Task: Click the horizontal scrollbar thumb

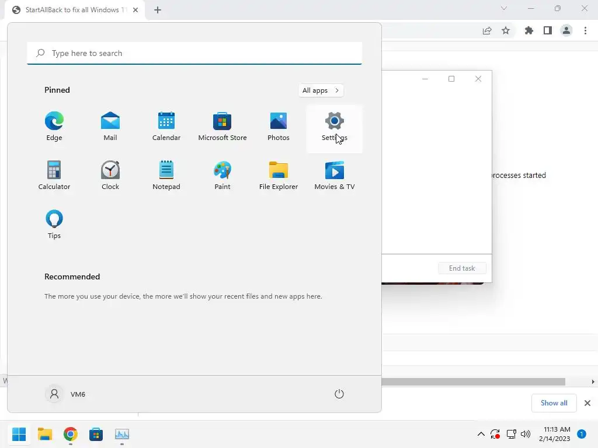Action: pos(473,381)
